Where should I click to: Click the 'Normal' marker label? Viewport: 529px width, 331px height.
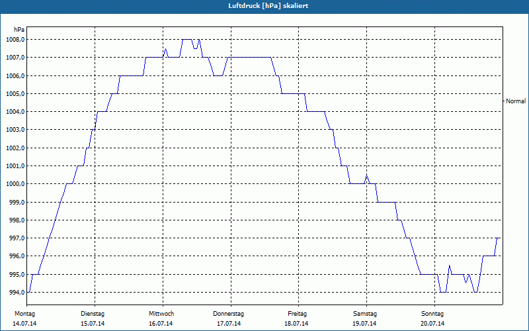click(516, 101)
